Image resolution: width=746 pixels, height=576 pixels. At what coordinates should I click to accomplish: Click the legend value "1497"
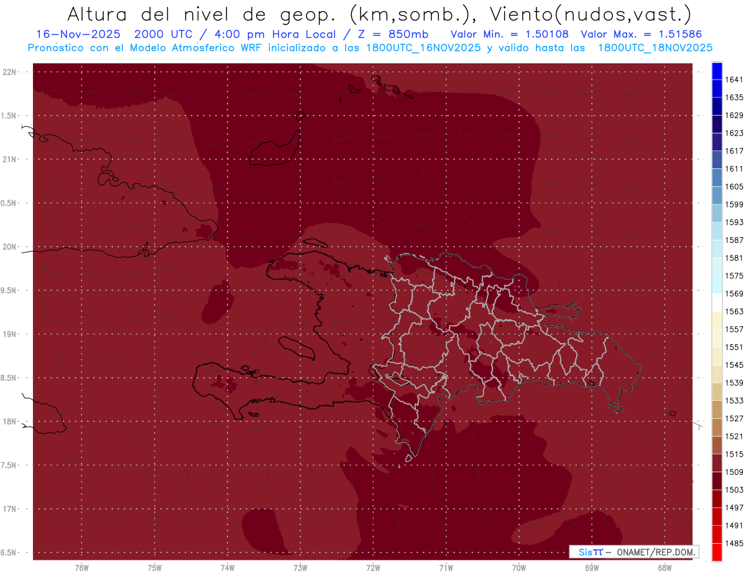[734, 507]
